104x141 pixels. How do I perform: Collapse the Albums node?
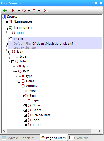pyautogui.click(x=19, y=86)
